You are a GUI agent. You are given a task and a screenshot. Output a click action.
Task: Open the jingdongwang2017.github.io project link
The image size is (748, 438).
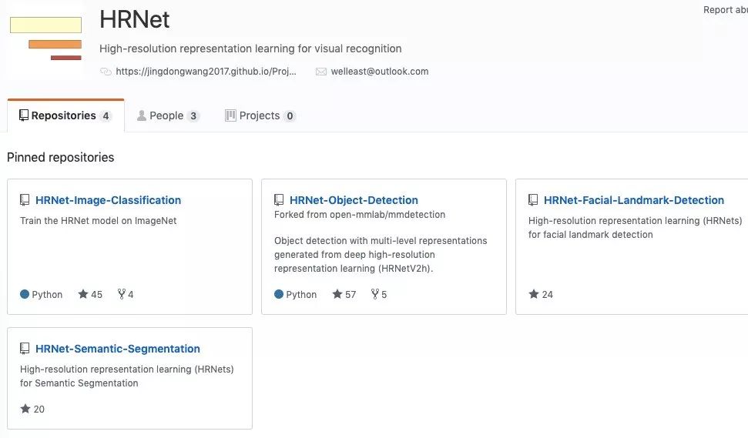click(x=206, y=72)
